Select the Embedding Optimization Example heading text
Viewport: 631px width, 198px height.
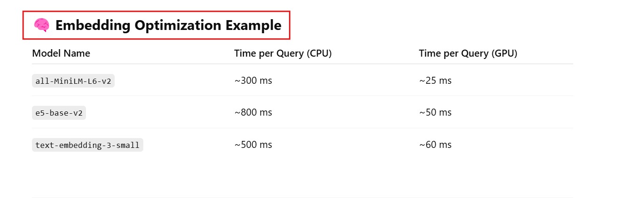point(168,25)
